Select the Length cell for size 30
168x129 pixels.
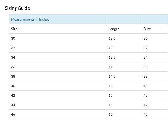112,38
